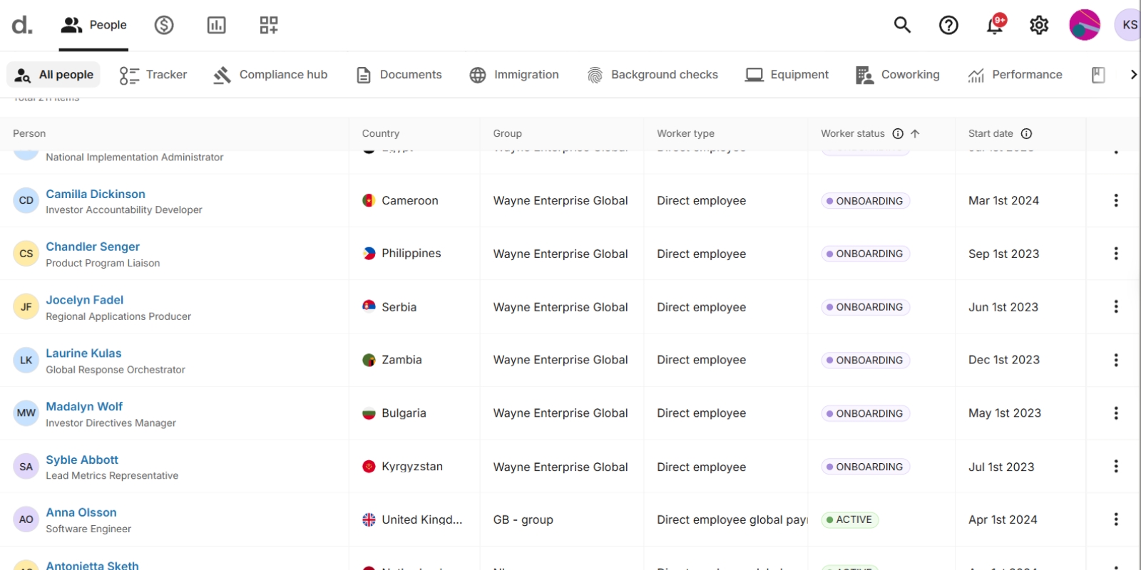Open the notifications bell

tap(994, 26)
